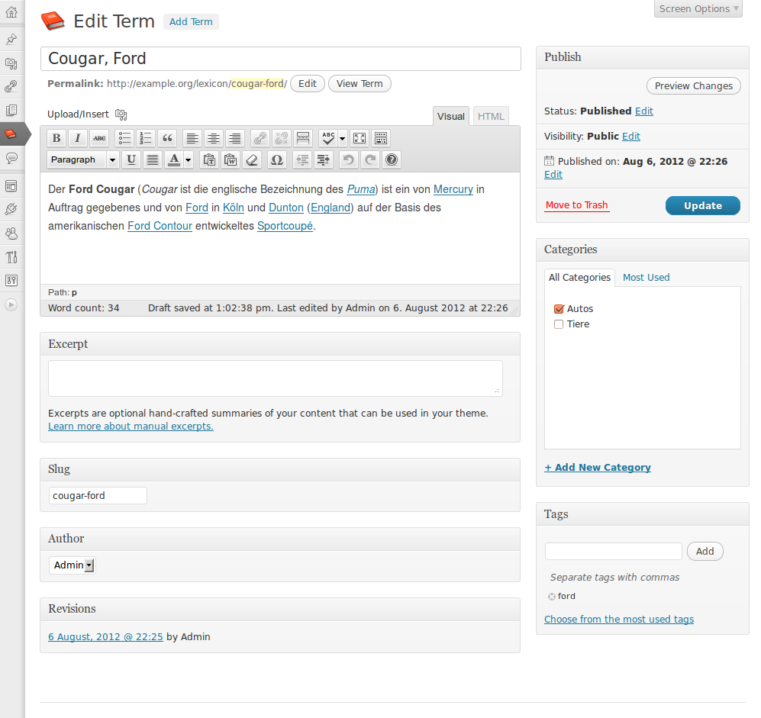Collapse the admin sidebar menu
761x718 pixels.
tap(11, 304)
